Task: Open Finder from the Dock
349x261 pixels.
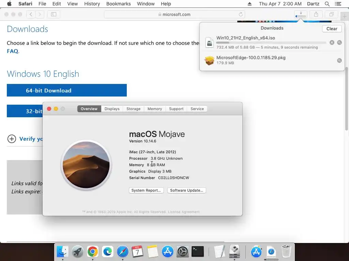Action: point(63,251)
